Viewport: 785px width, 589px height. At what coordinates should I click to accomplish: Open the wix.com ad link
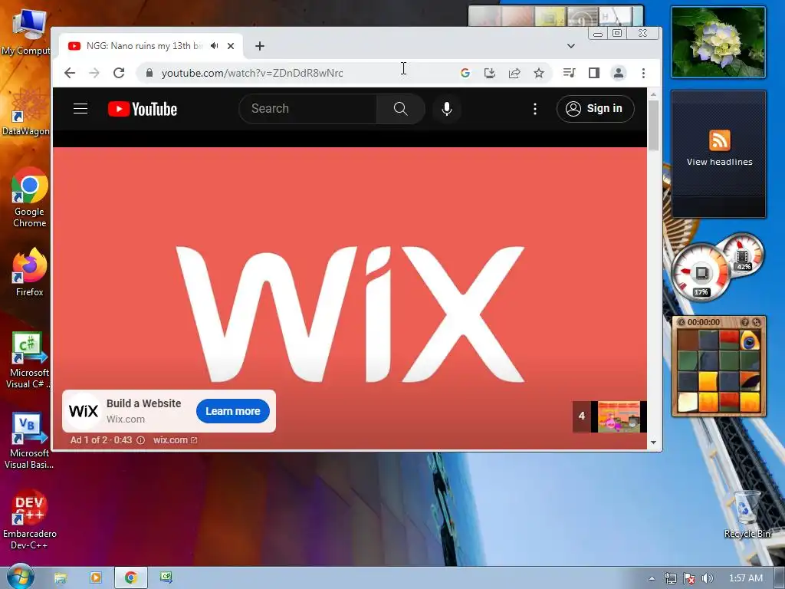pyautogui.click(x=176, y=440)
